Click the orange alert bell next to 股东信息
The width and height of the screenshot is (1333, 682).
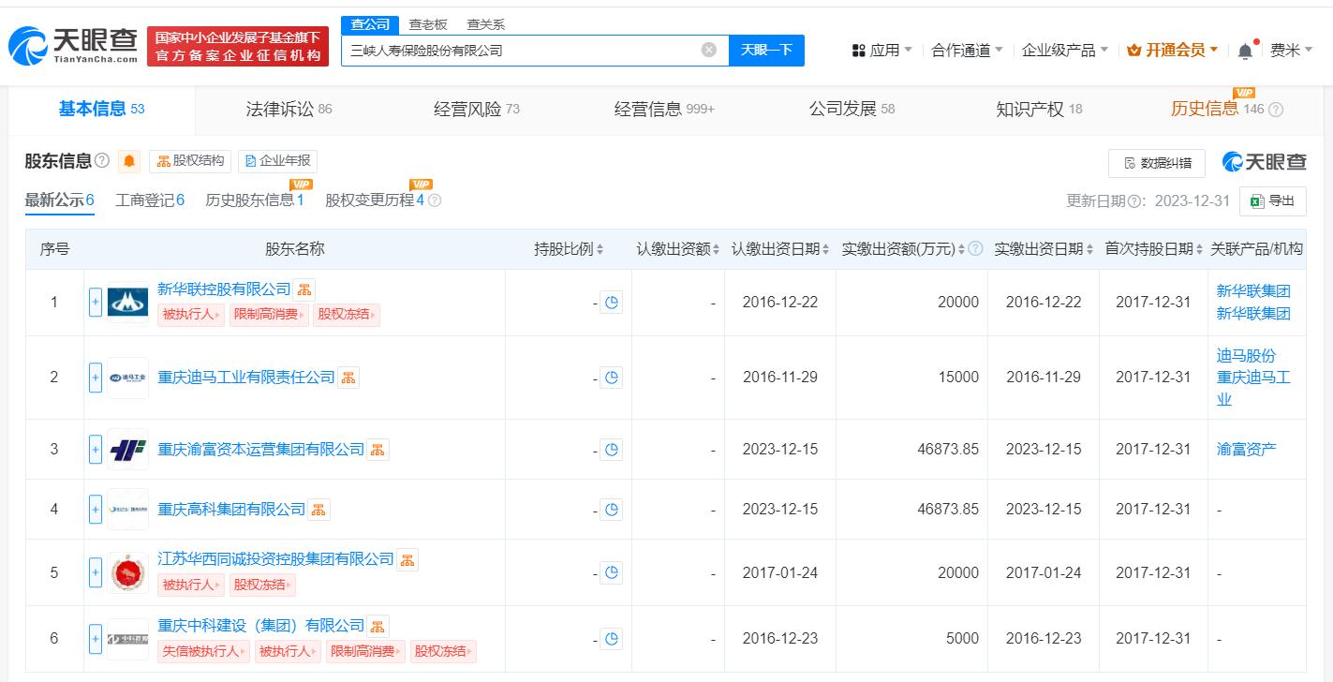129,161
